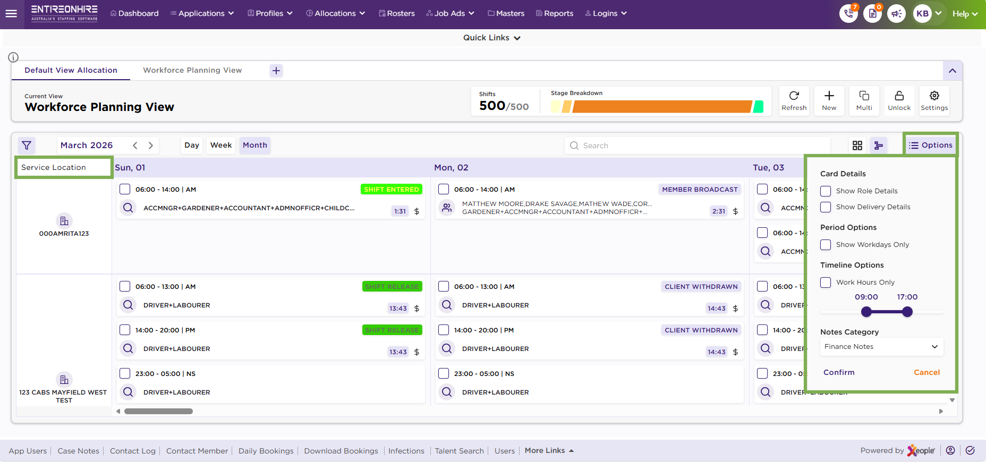
Task: Switch to Default View Allocation tab
Action: coord(71,70)
